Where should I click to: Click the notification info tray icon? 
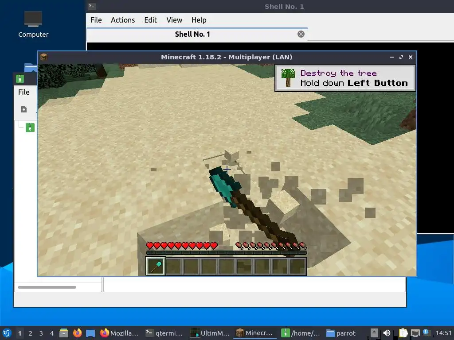(x=426, y=332)
